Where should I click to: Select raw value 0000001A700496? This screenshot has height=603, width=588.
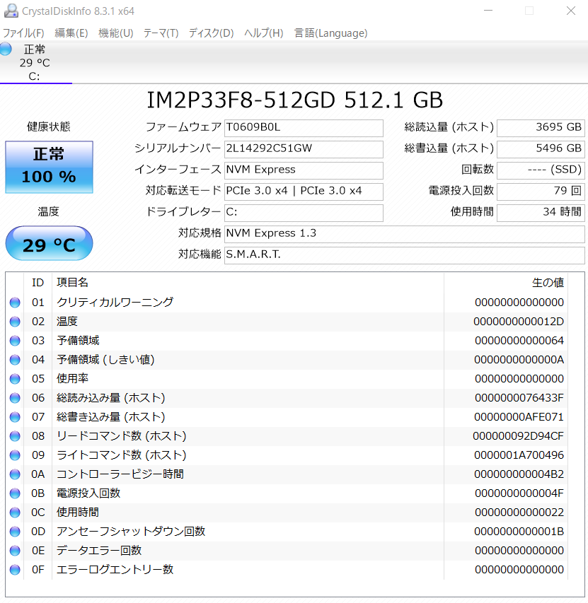point(519,455)
